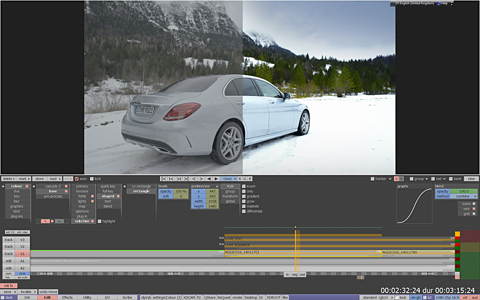Click the width value field 1058
Screen dimensions: 480x300
pos(212,201)
